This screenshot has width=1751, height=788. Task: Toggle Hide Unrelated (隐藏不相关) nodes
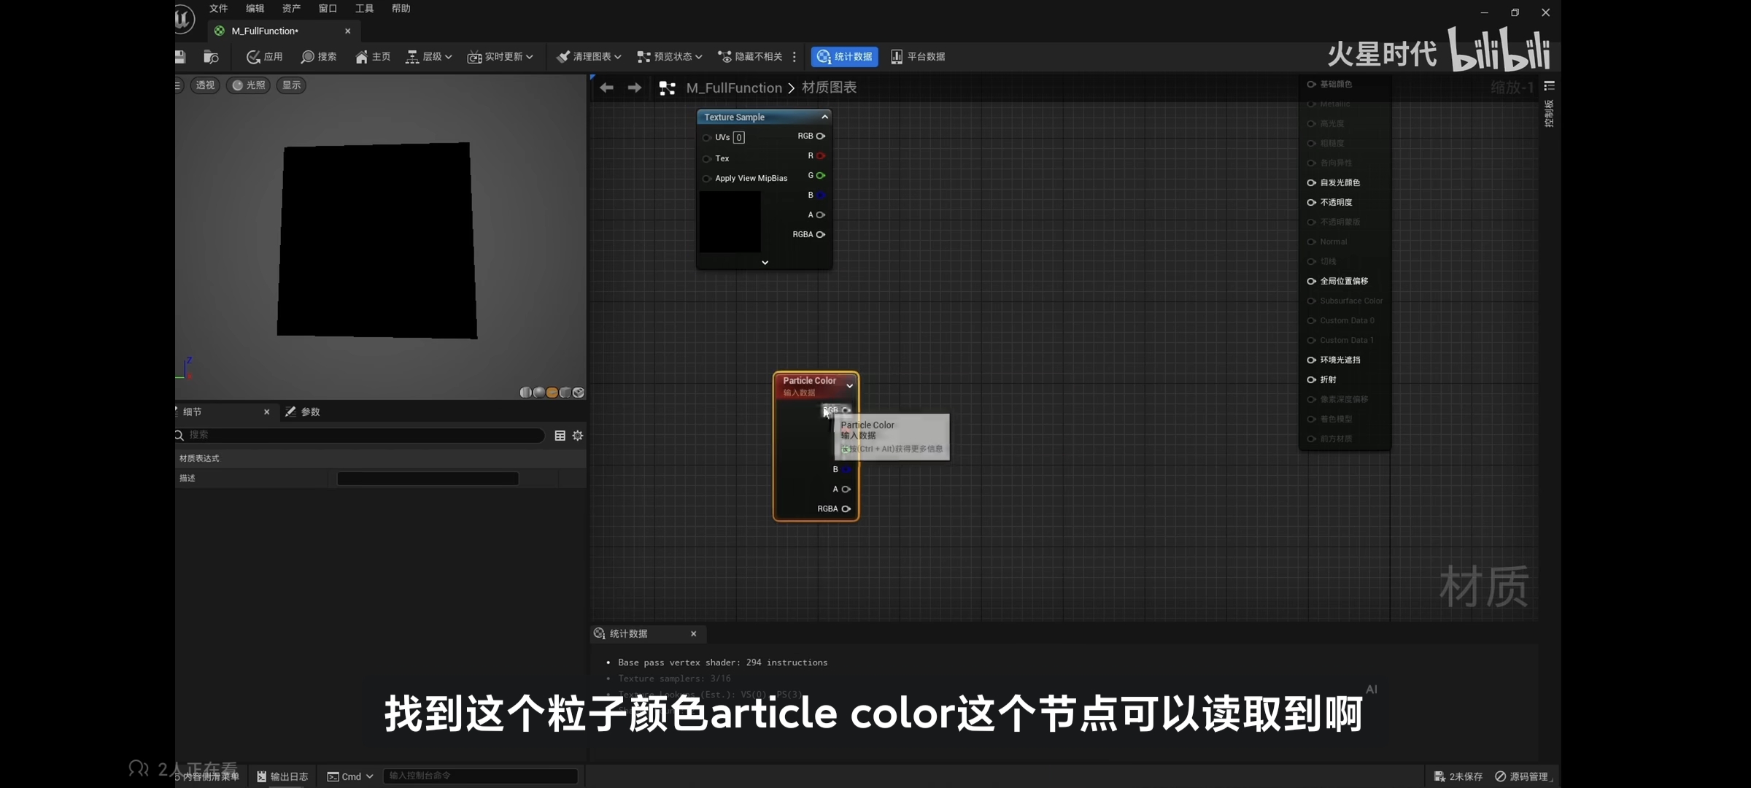pos(750,57)
